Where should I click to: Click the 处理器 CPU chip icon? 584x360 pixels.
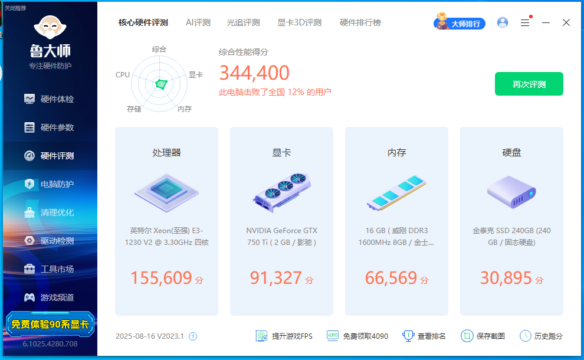click(166, 192)
